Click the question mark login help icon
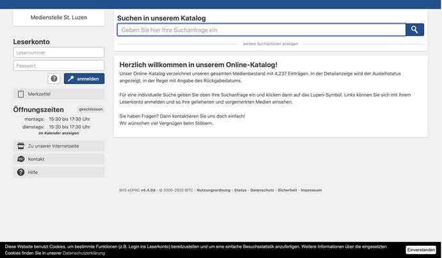Screen dimensions: 442x258 pyautogui.click(x=54, y=79)
